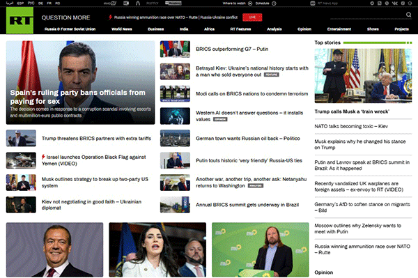This screenshot has width=418, height=278.
Task: Open the VK social media icon
Action: (x=395, y=3)
